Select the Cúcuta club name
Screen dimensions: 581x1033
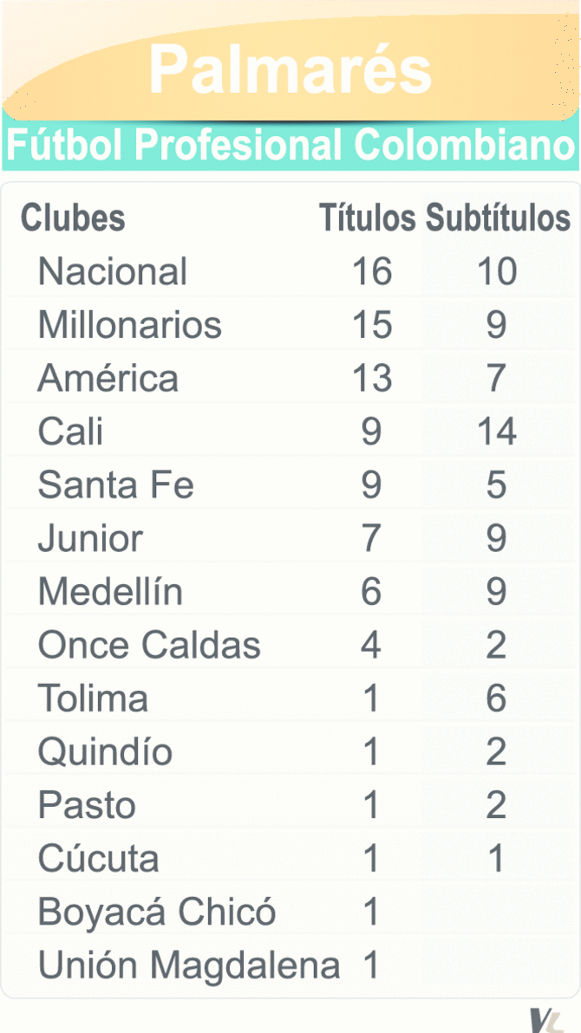(x=98, y=860)
